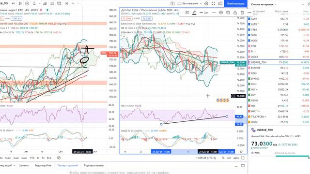Select the Тестер стратегий tab

67,165
